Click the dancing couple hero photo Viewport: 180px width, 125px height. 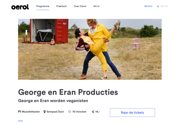[x=90, y=49]
